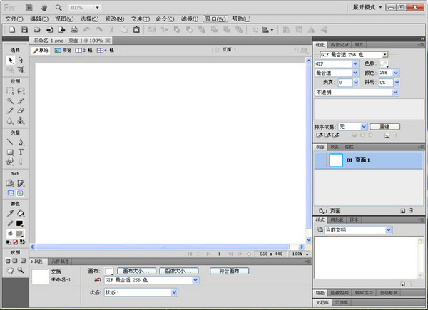Pick the Line tool
Screen dimensions: 428x310
click(10, 142)
